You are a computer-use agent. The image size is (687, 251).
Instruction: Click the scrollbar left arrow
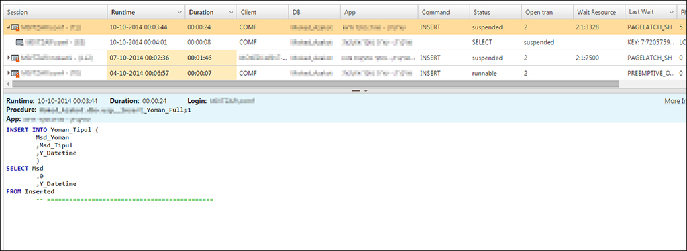point(7,84)
